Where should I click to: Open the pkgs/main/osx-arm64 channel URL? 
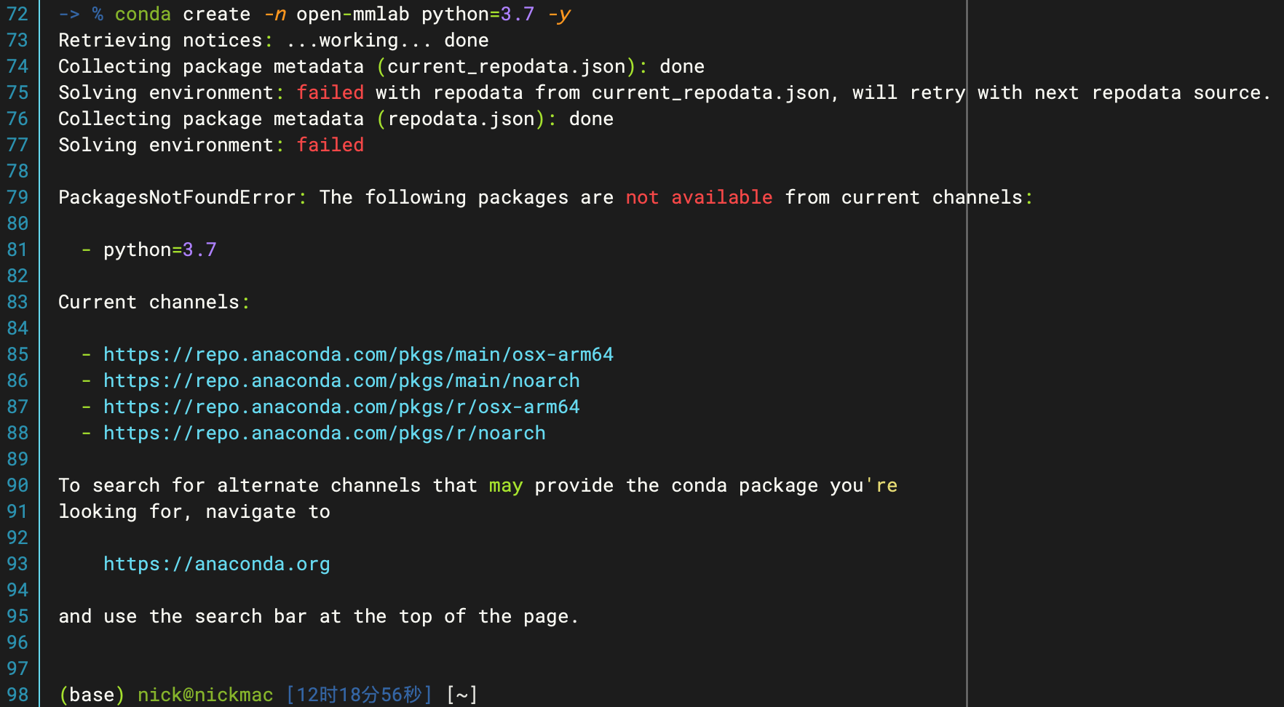pos(358,354)
